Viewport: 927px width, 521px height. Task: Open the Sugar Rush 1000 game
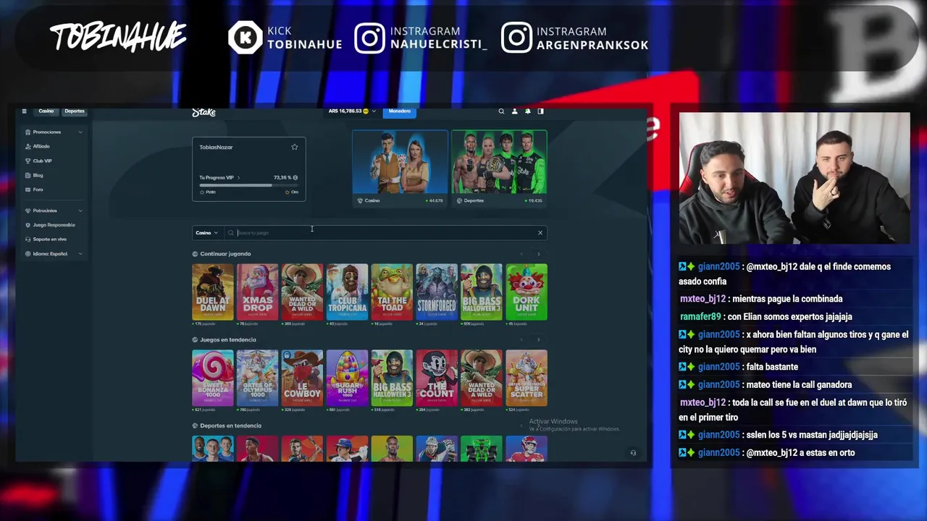(347, 378)
